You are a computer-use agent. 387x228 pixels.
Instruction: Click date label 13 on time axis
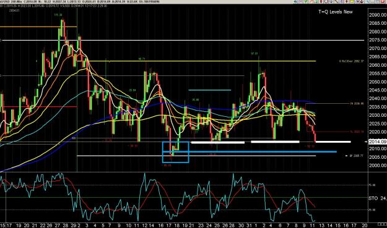point(321,226)
